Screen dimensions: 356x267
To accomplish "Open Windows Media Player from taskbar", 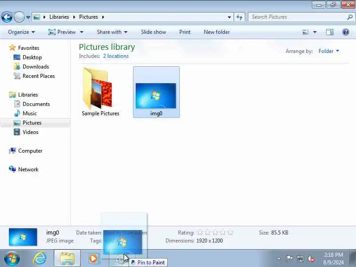I will click(x=94, y=259).
